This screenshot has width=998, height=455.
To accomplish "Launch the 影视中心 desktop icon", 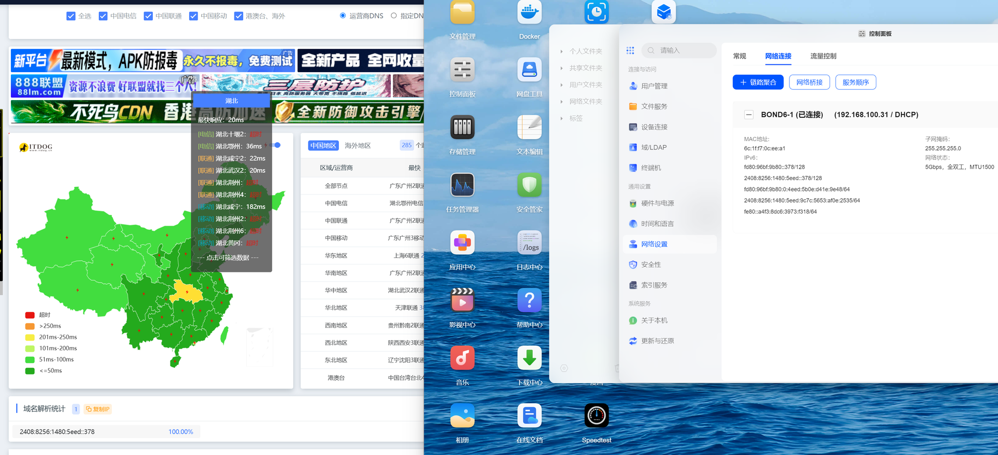I will pos(462,300).
